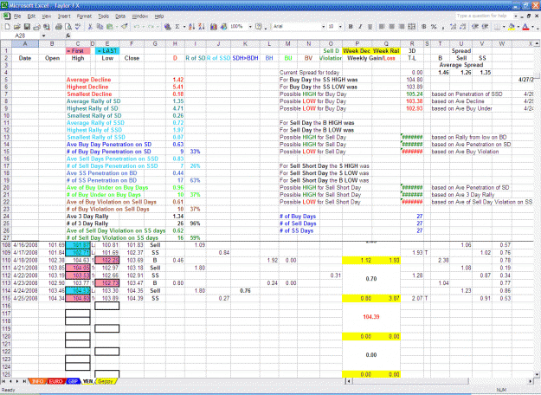Open the help question dropdown arrow
541x395 pixels.
516,16
